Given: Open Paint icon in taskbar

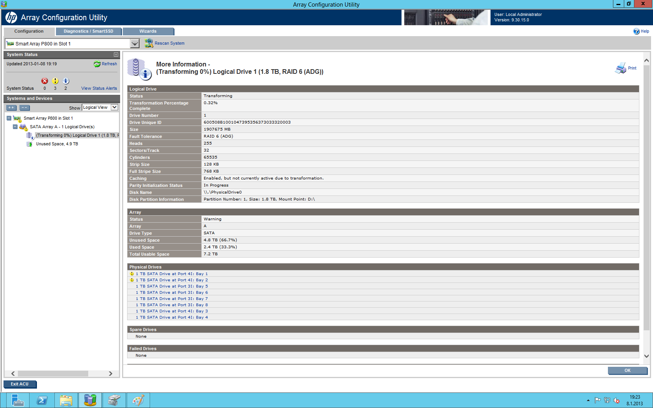Looking at the screenshot, I should point(138,400).
